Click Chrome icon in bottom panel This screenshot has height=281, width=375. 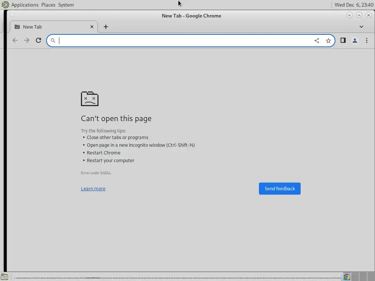(347, 277)
